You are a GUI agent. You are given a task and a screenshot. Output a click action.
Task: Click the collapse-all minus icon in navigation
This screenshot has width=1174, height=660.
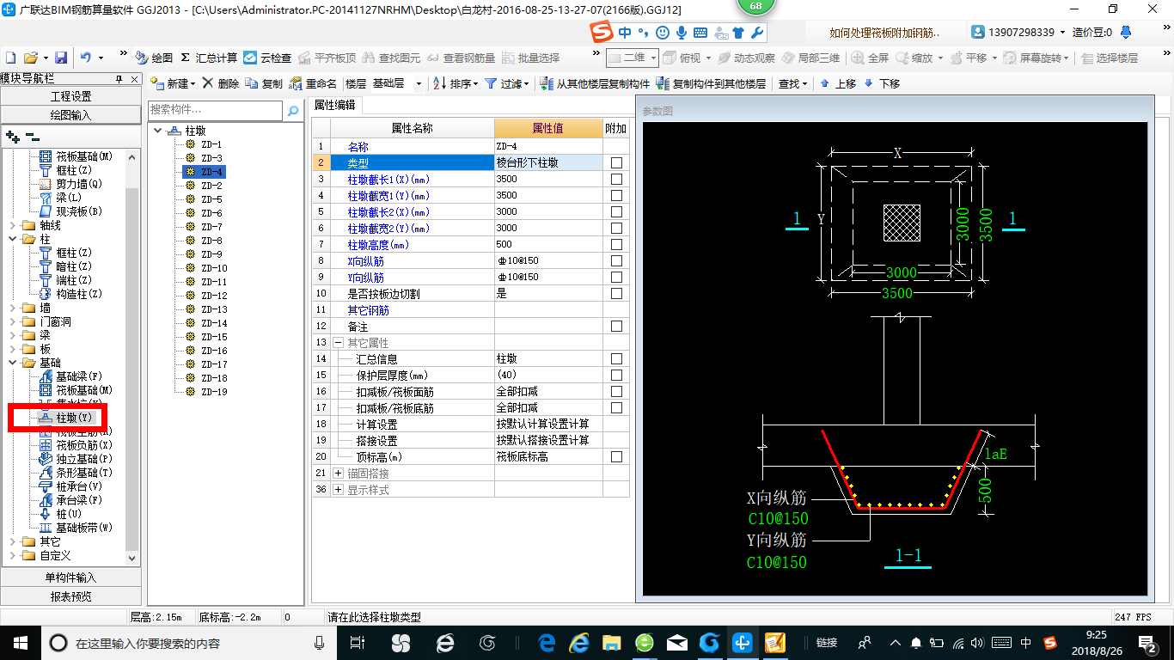coord(32,136)
